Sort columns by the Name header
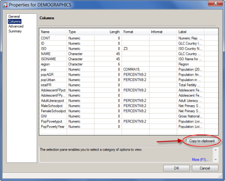The image size is (225, 181). (53, 32)
